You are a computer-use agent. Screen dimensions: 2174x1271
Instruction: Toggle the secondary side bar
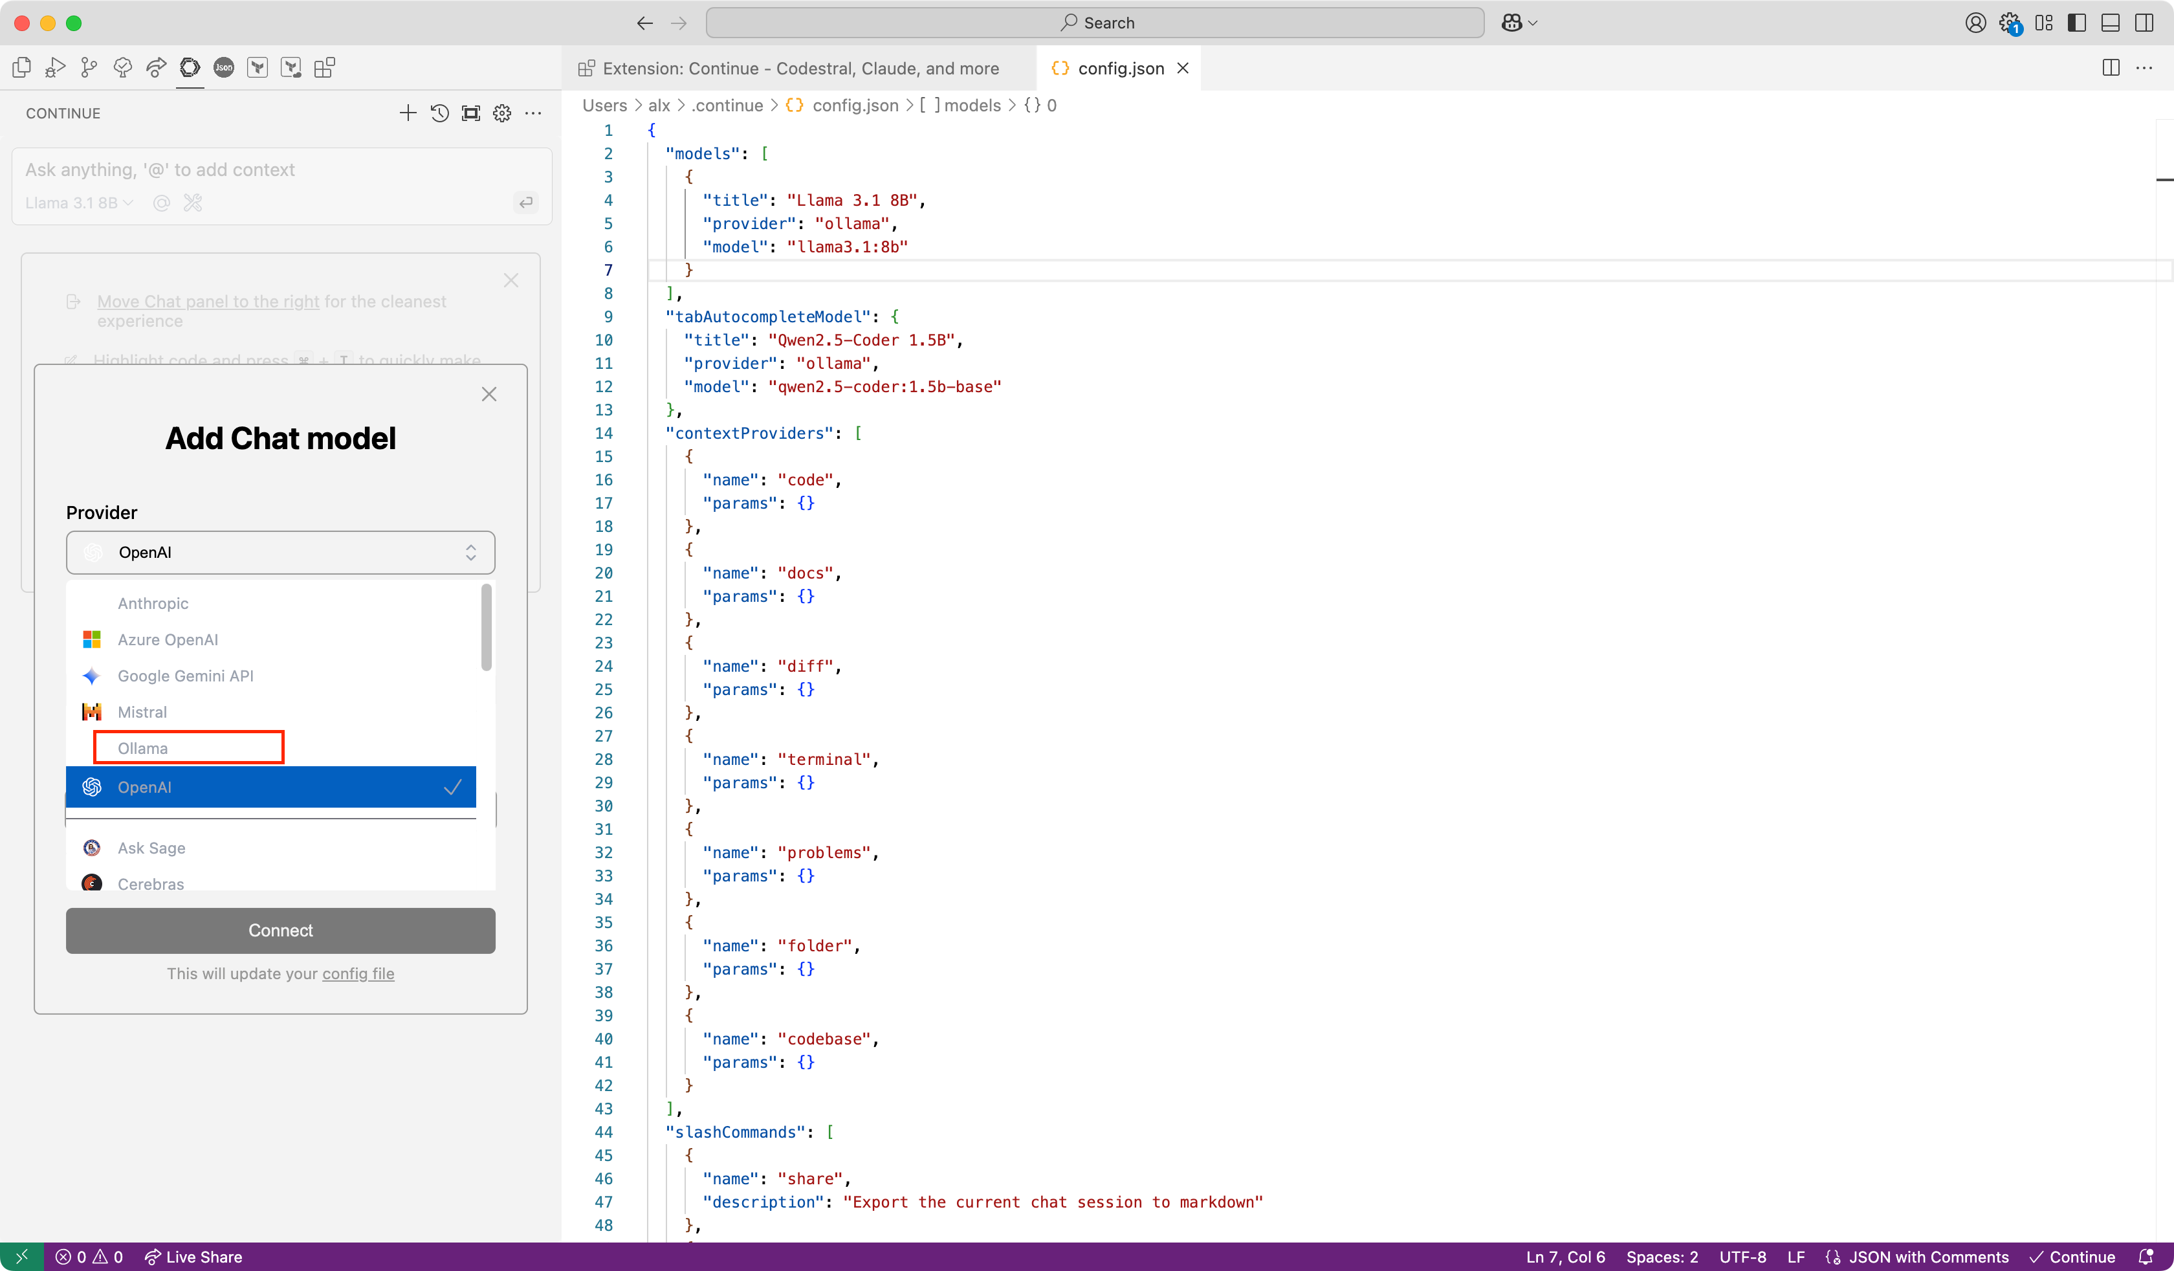[x=2144, y=23]
